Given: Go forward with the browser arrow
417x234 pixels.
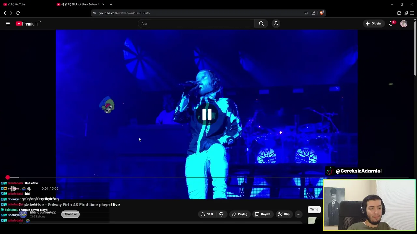Looking at the screenshot, I should [x=11, y=13].
